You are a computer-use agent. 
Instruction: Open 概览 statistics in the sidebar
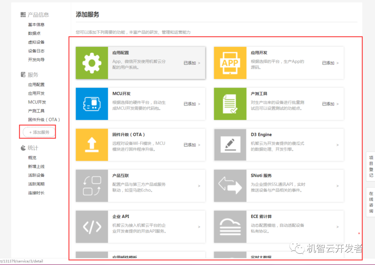pos(32,158)
